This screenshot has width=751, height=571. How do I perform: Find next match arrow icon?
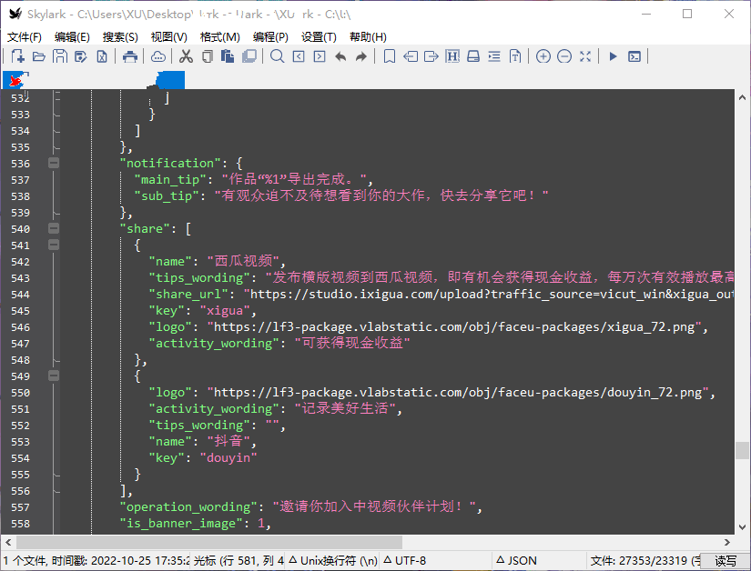coord(320,56)
